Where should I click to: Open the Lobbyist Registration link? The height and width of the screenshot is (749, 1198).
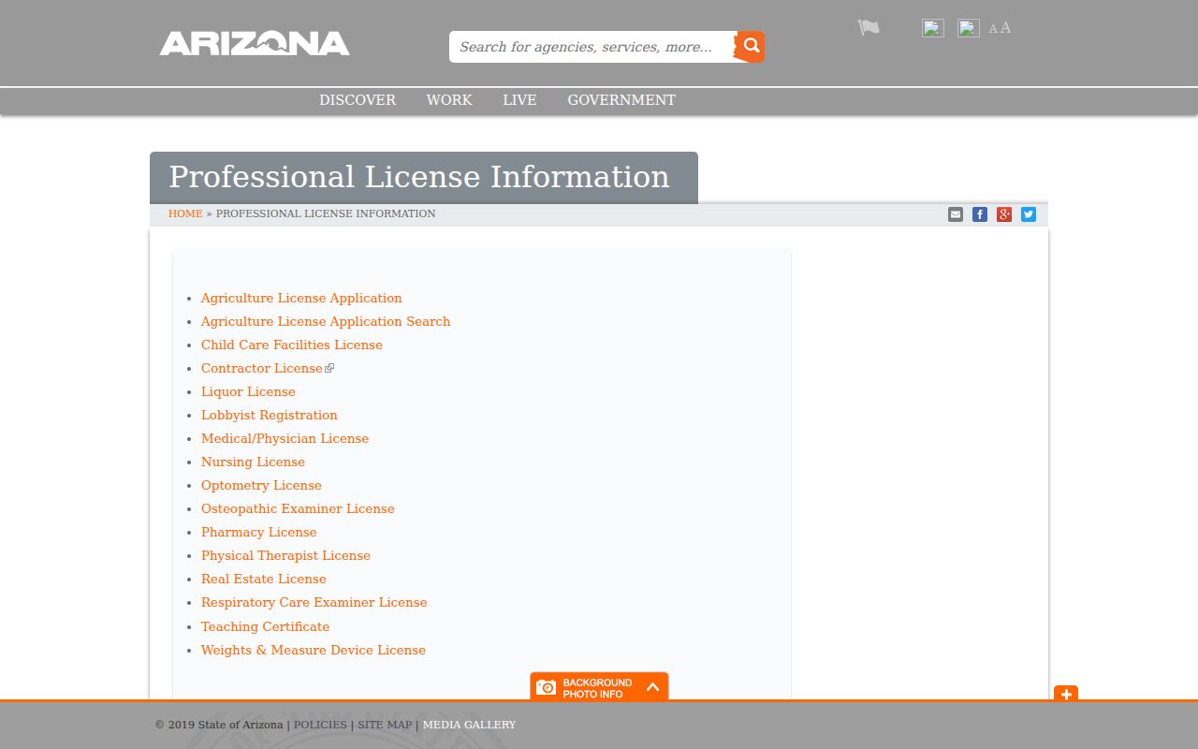pos(270,415)
